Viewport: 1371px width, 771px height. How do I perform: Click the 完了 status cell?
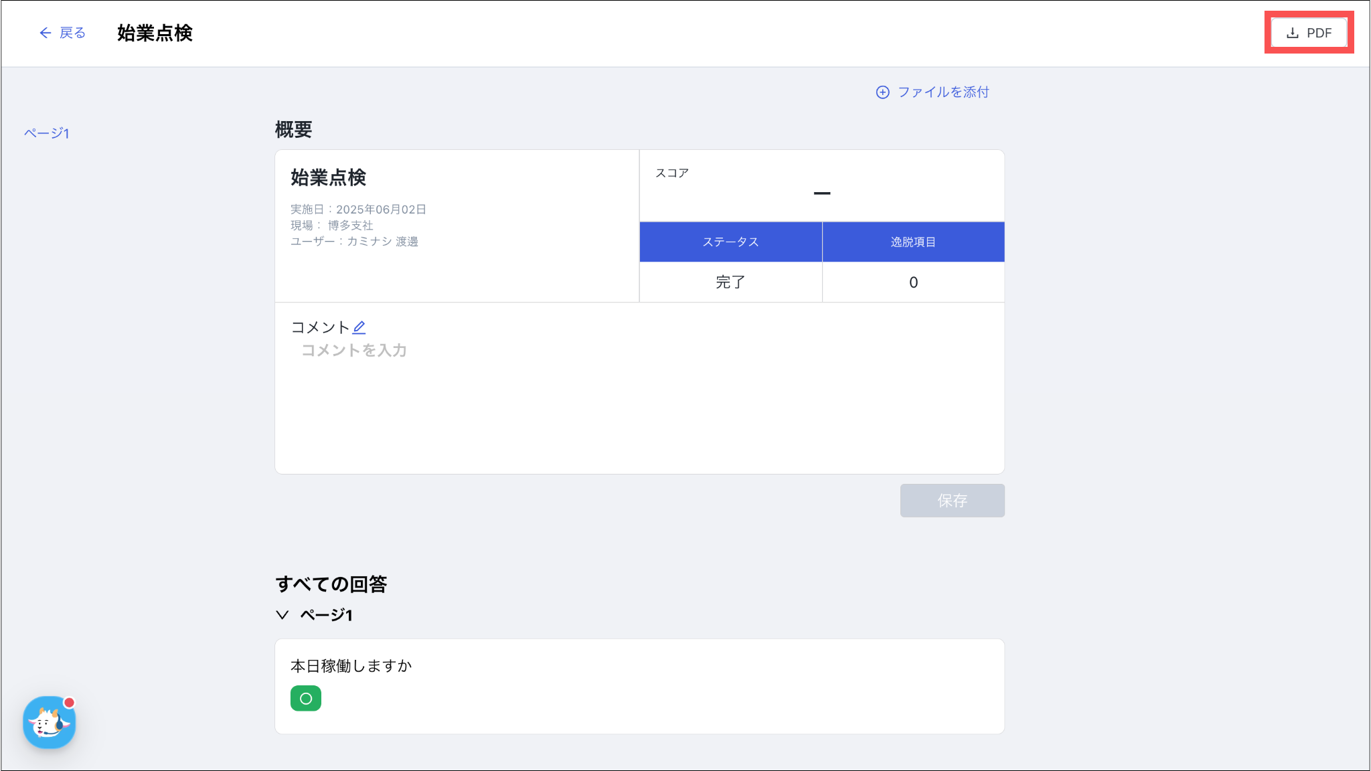pyautogui.click(x=730, y=282)
